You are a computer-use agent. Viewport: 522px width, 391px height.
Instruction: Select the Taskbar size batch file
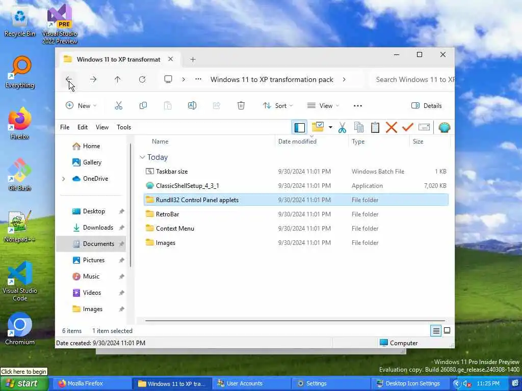tap(296, 171)
